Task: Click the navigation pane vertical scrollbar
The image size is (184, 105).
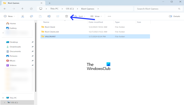Action: (x=36, y=57)
